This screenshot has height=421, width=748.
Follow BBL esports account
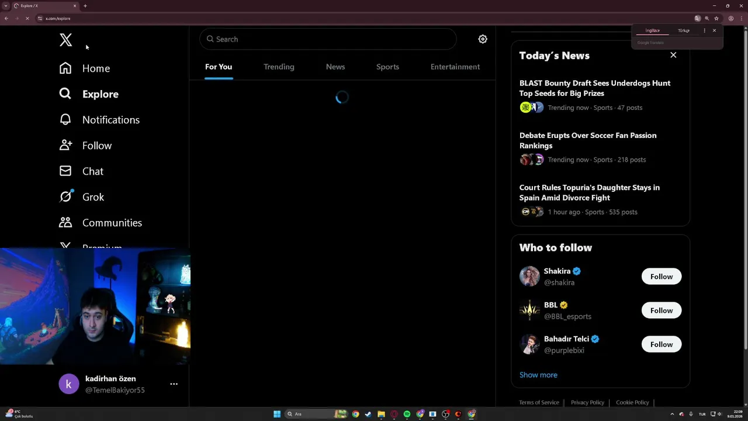coord(662,310)
